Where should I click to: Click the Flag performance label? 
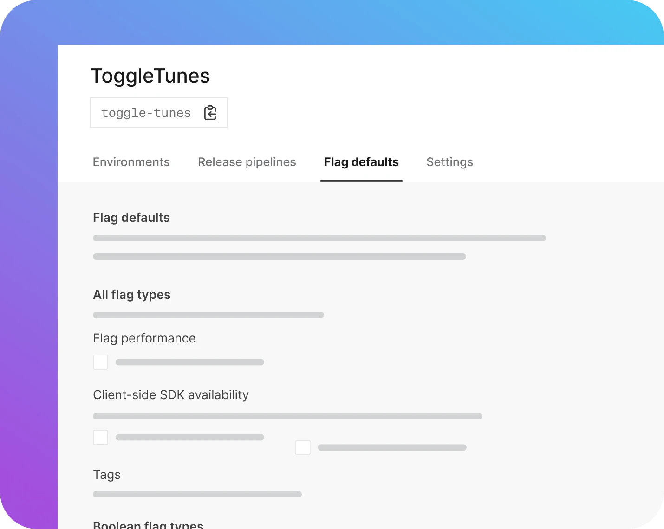pyautogui.click(x=144, y=338)
